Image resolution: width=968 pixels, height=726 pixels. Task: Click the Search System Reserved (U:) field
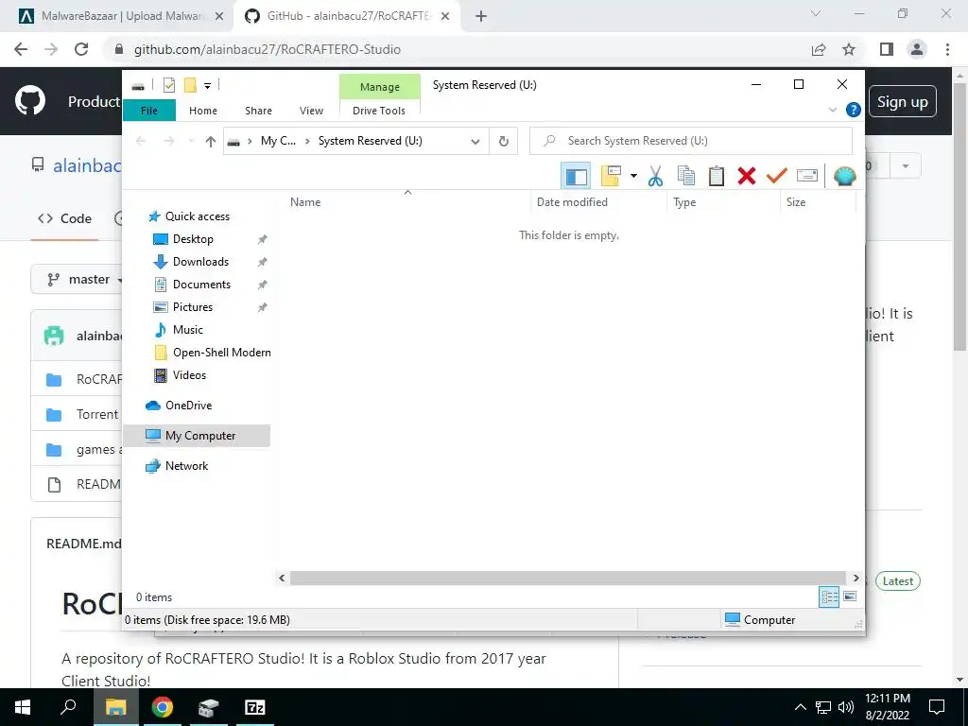pos(691,141)
